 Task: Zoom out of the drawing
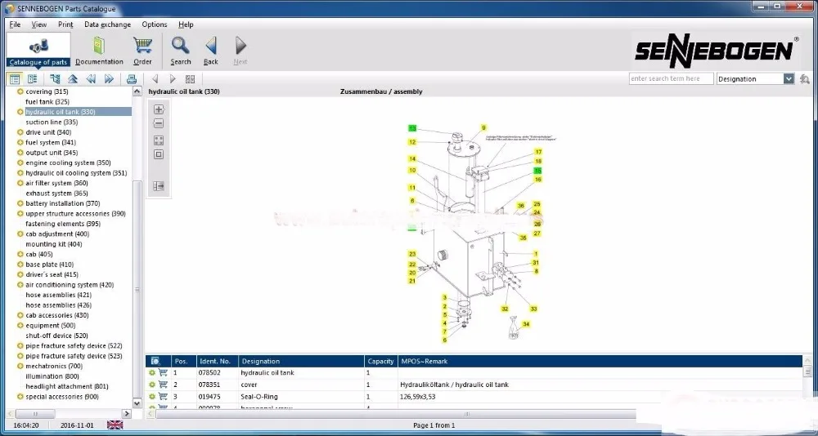click(160, 123)
